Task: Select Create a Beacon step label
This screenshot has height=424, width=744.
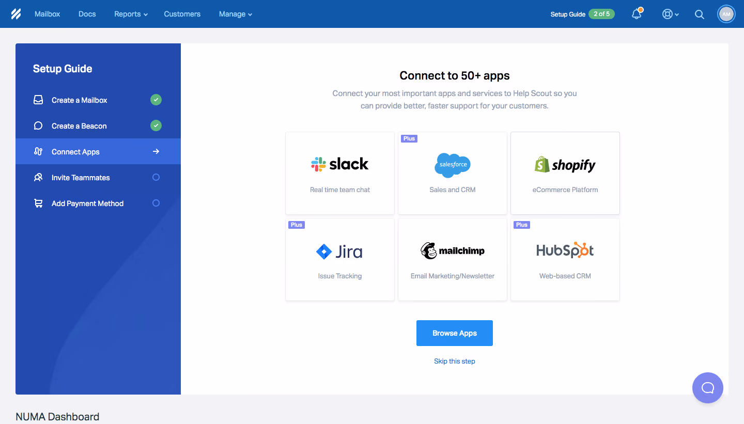Action: pyautogui.click(x=79, y=126)
